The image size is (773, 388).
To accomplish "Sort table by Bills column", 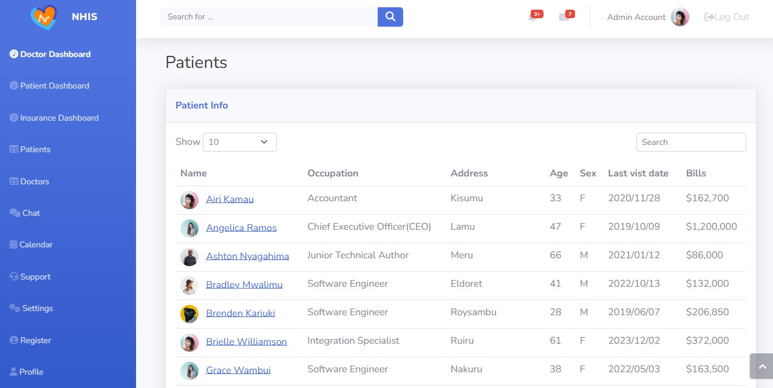I will (x=696, y=173).
